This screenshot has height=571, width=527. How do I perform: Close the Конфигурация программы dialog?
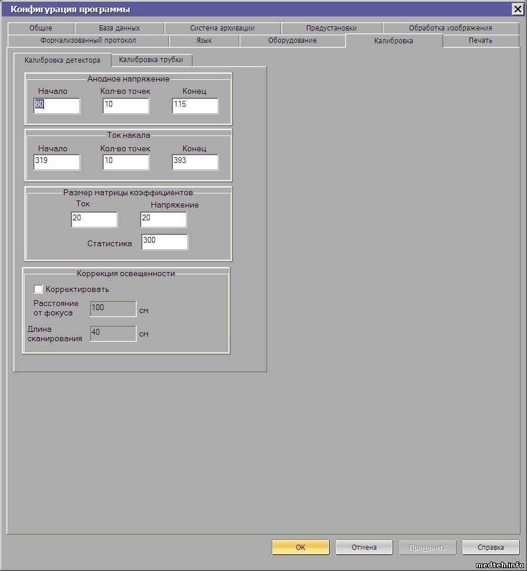point(517,9)
